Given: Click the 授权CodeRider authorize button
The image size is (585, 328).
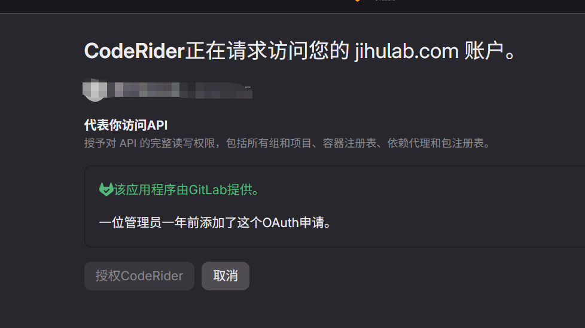Looking at the screenshot, I should point(139,276).
